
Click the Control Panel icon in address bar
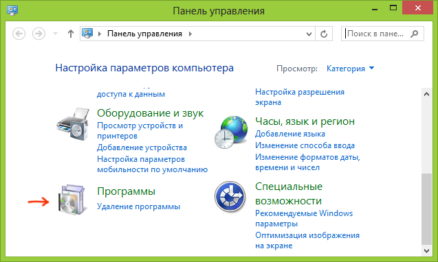click(x=87, y=34)
